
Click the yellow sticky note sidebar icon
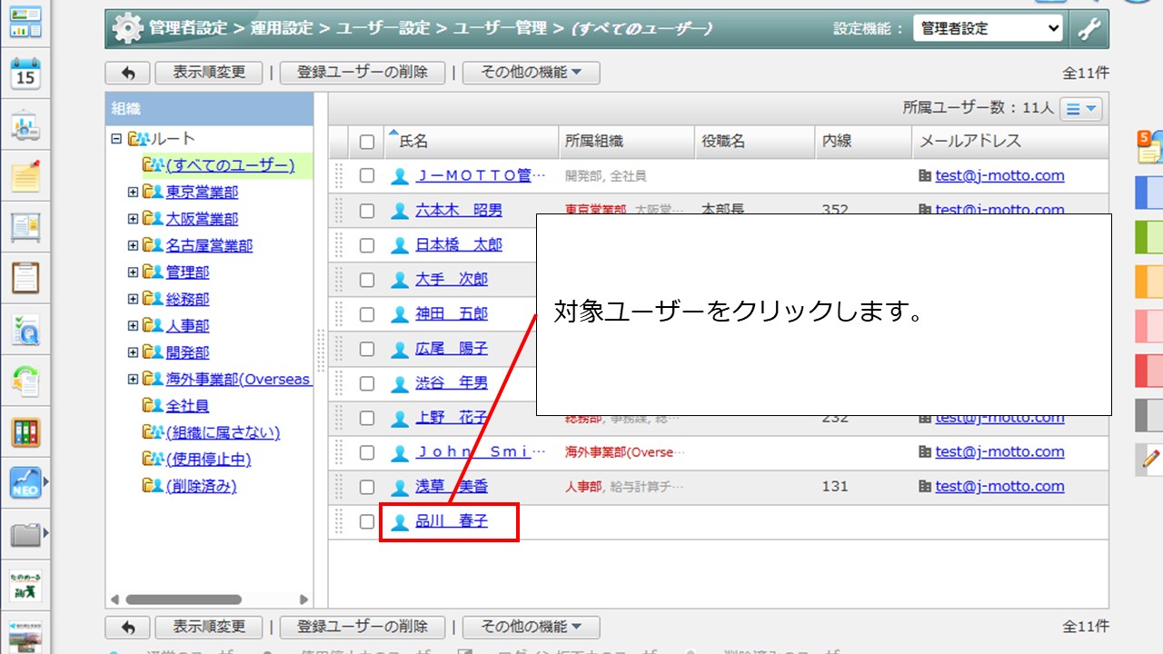[x=25, y=174]
